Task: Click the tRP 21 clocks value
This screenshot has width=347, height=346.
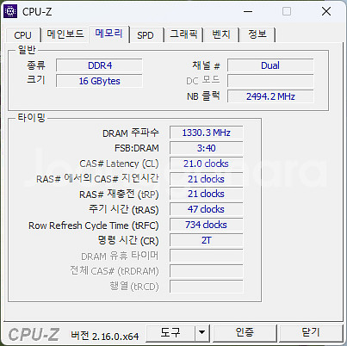Action: [x=206, y=195]
